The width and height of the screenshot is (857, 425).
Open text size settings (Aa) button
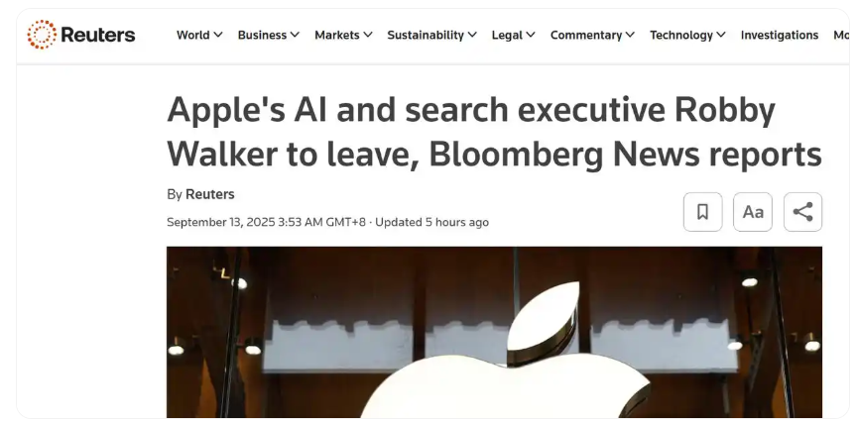click(753, 212)
